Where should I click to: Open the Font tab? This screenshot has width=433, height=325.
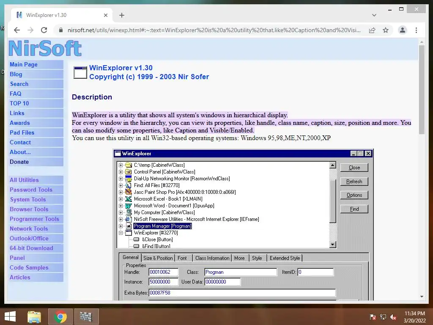[x=182, y=258]
